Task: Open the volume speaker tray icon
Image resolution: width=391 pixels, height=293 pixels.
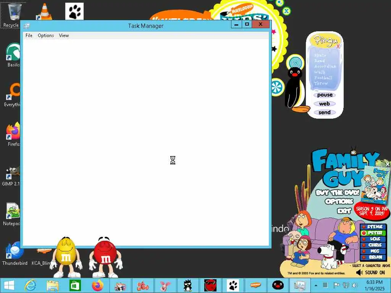Action: 355,285
